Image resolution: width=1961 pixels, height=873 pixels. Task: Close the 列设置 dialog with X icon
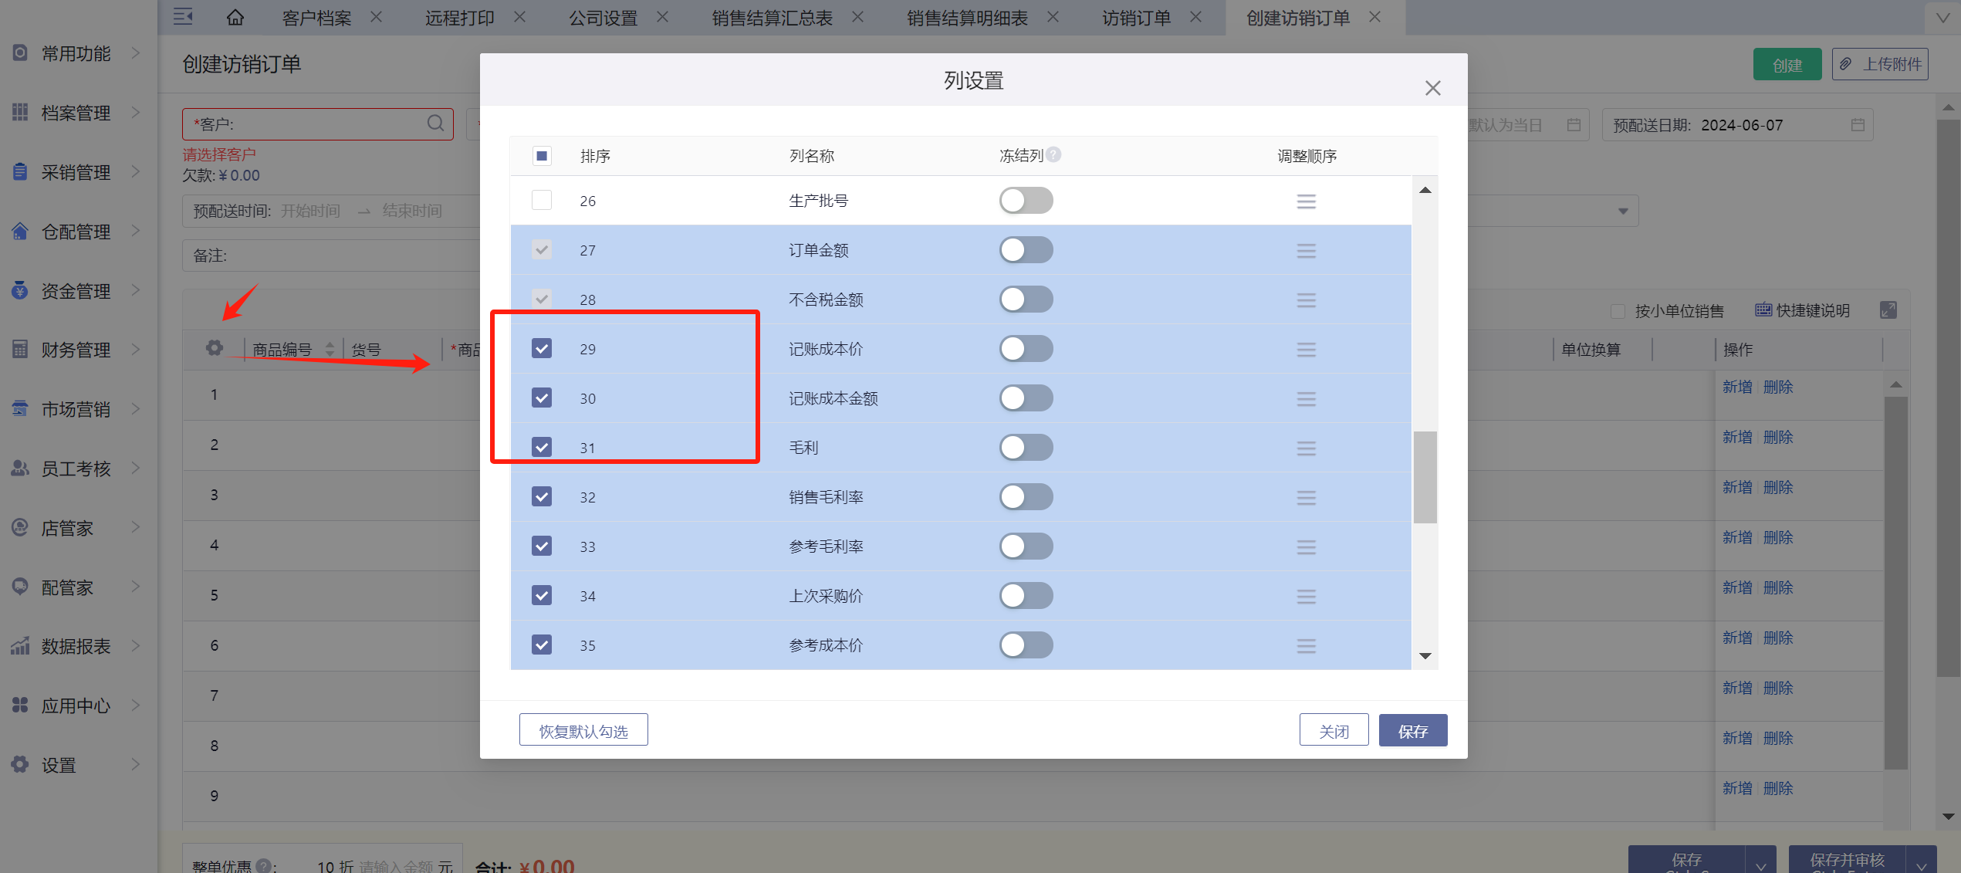click(1432, 88)
